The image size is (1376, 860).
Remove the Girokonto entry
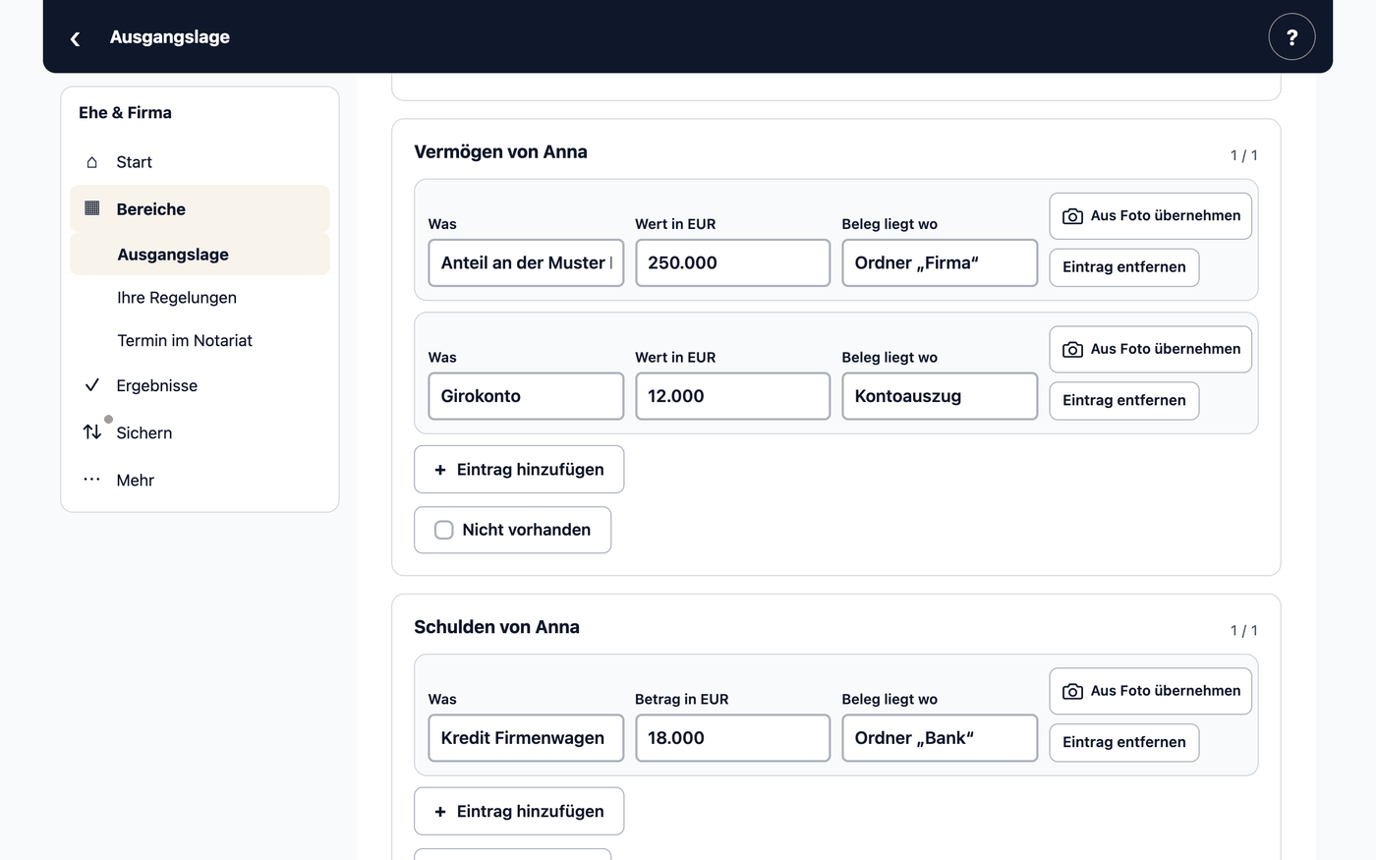tap(1124, 401)
